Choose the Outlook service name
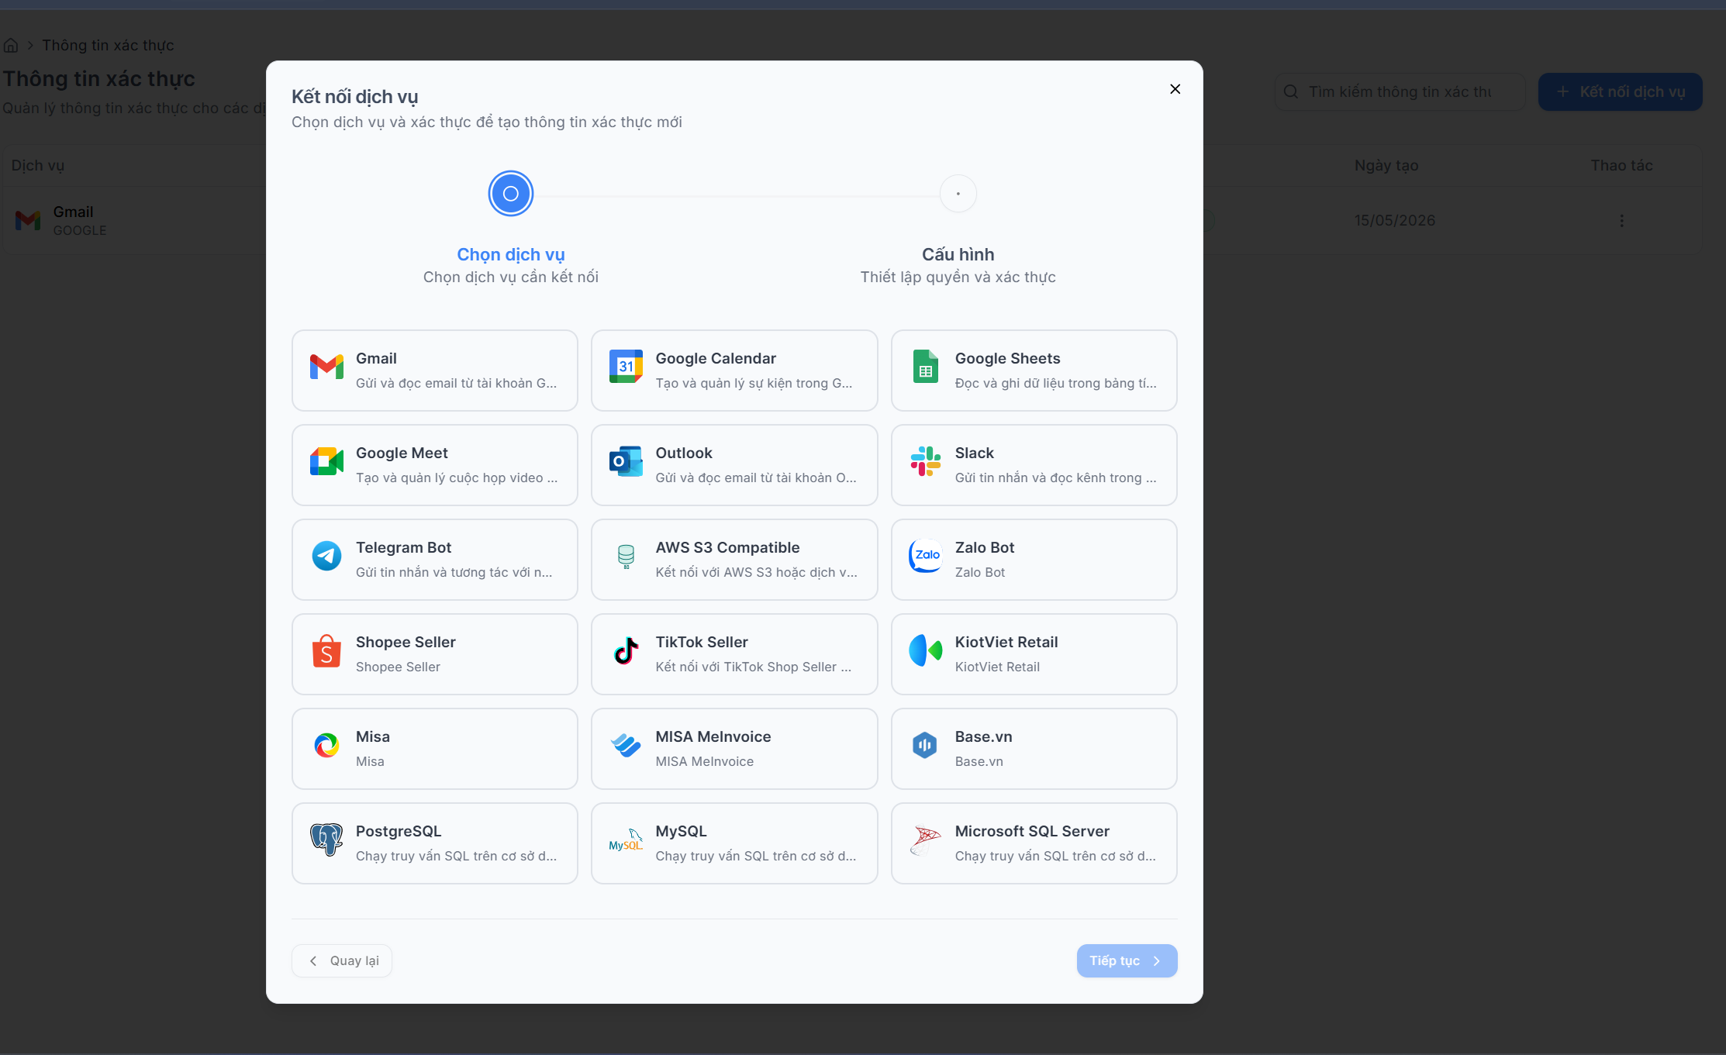Image resolution: width=1726 pixels, height=1055 pixels. [683, 453]
